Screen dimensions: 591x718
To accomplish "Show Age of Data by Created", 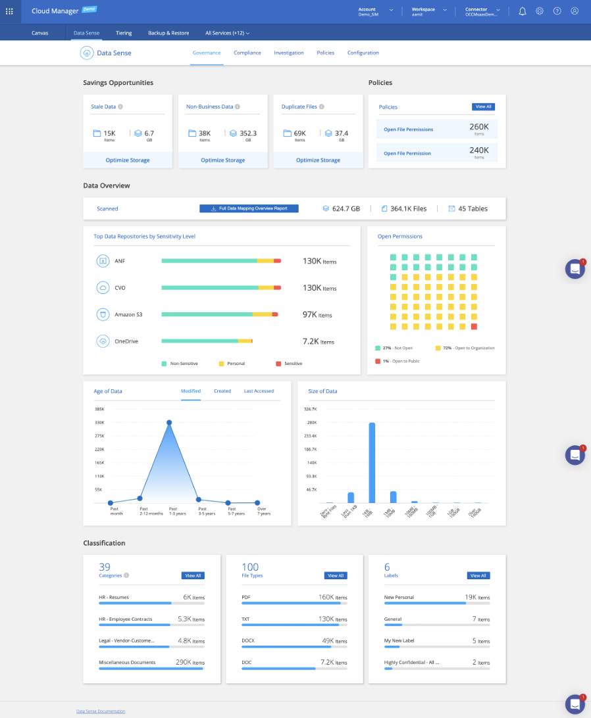I will (x=222, y=391).
